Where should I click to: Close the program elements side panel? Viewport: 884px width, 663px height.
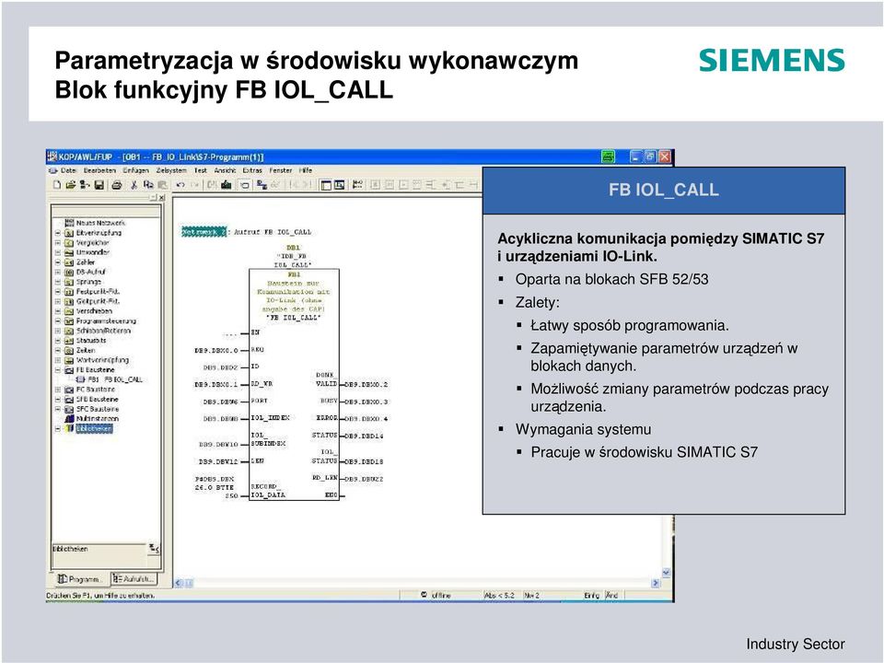[x=162, y=198]
